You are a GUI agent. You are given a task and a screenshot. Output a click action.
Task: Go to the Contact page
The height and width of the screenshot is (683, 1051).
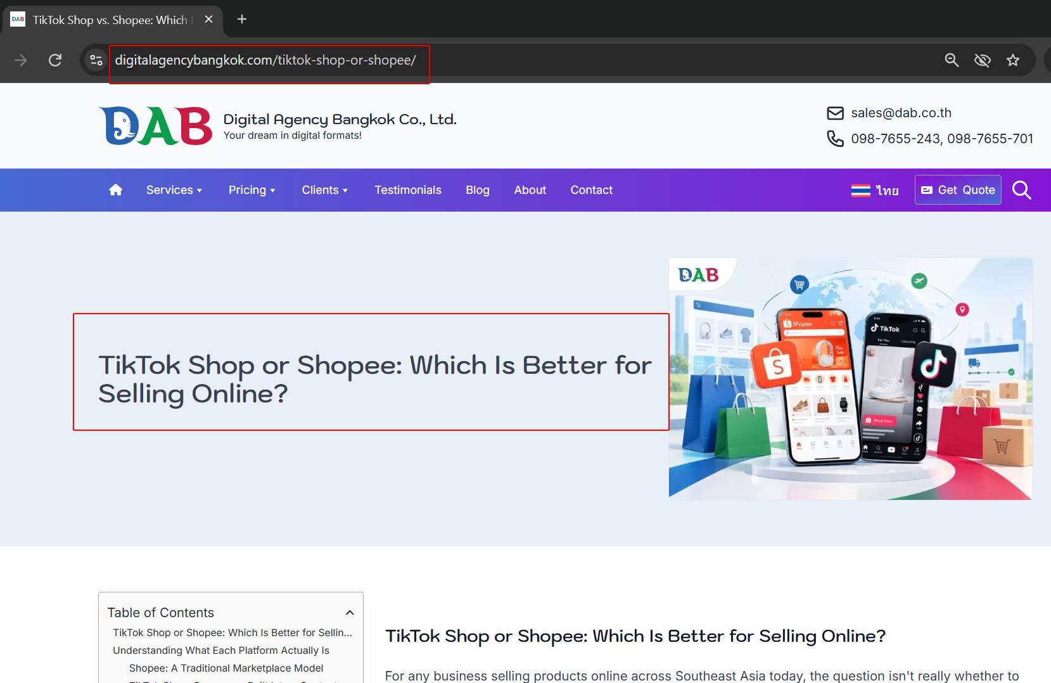[x=592, y=190]
